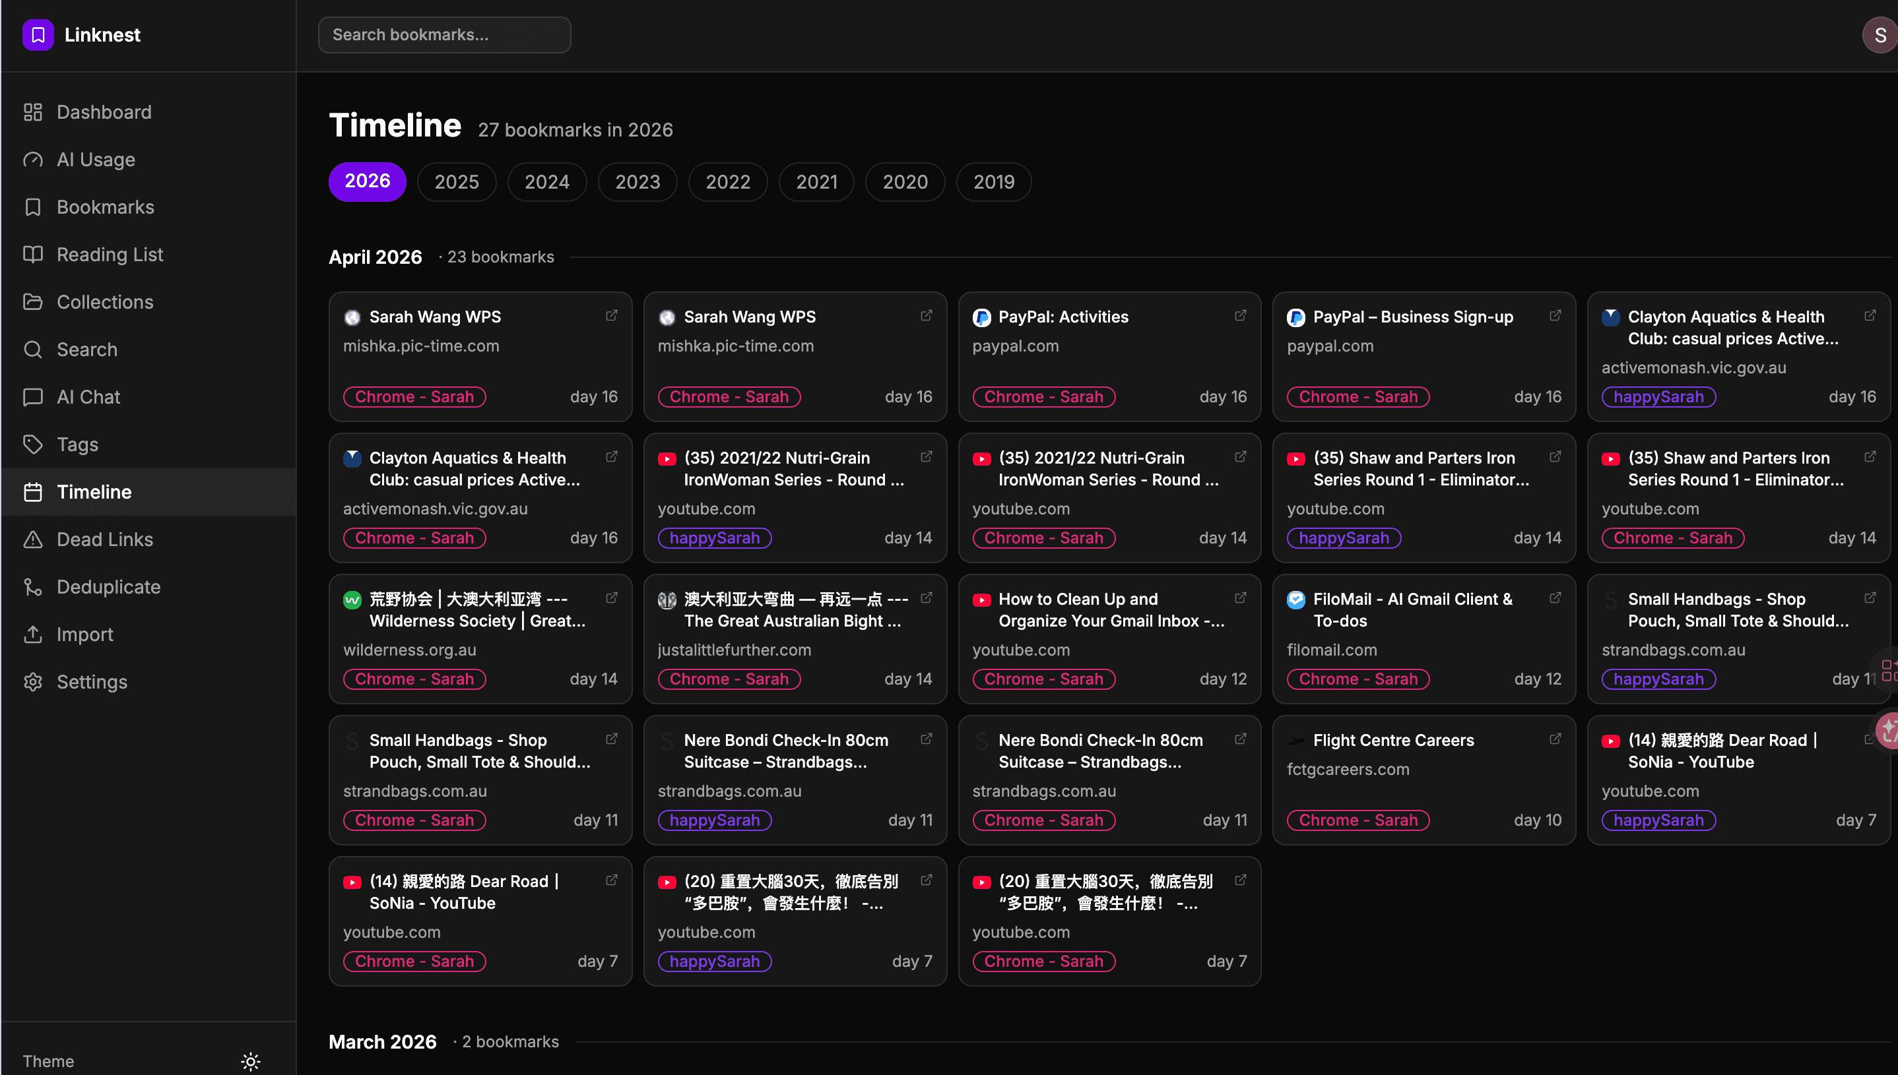This screenshot has height=1075, width=1898.
Task: Switch to the 2025 year tab
Action: tap(457, 181)
